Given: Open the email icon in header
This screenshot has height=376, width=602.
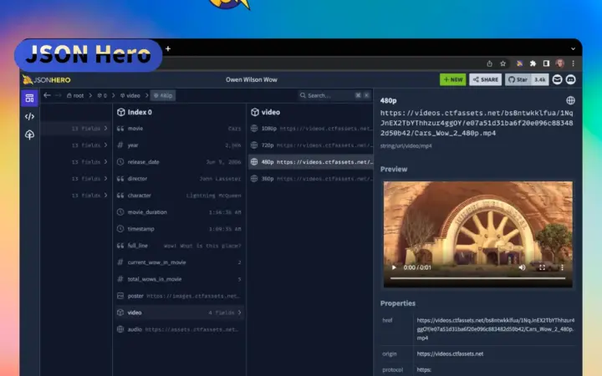Looking at the screenshot, I should coord(557,79).
